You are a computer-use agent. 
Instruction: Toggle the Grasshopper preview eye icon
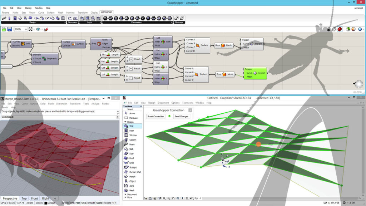coord(38,29)
